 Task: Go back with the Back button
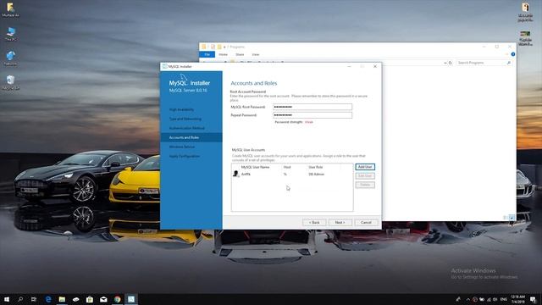click(x=314, y=222)
